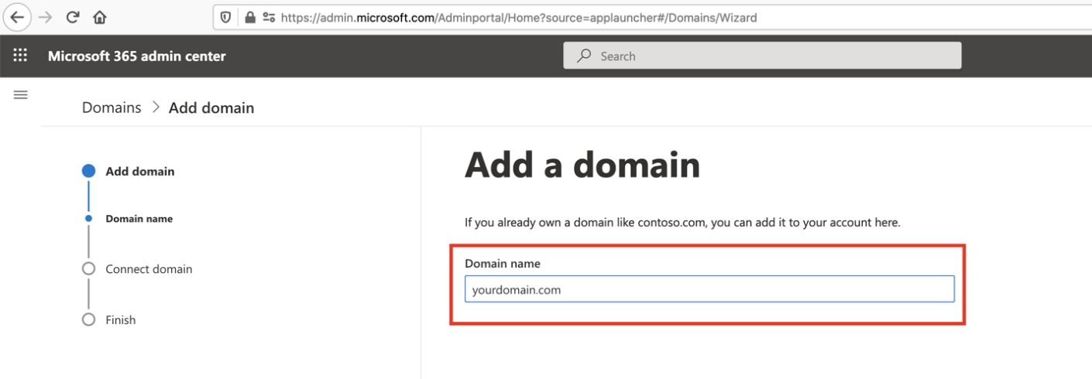Open the Microsoft 365 app launcher waffle
Image resolution: width=1092 pixels, height=379 pixels.
[21, 56]
